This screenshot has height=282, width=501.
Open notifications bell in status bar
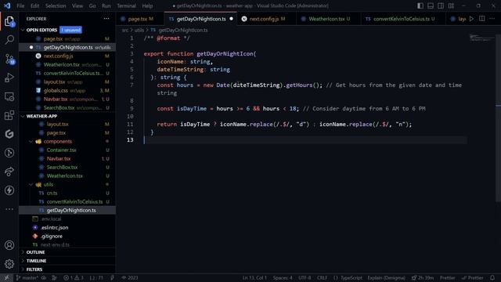(492, 278)
